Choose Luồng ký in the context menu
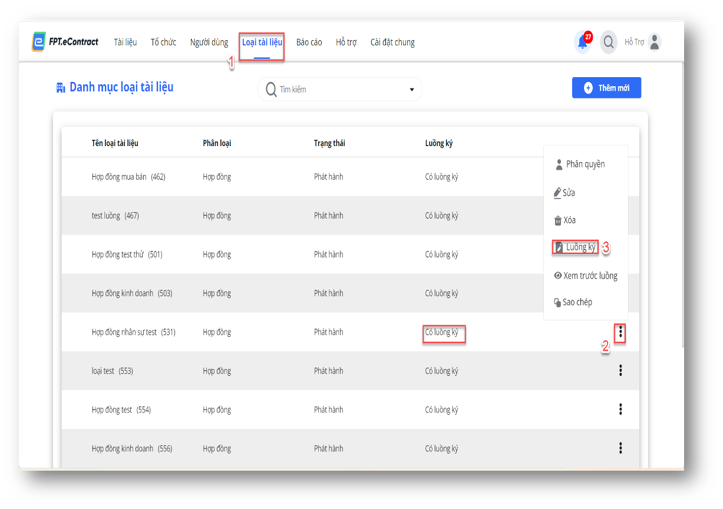 tap(576, 247)
